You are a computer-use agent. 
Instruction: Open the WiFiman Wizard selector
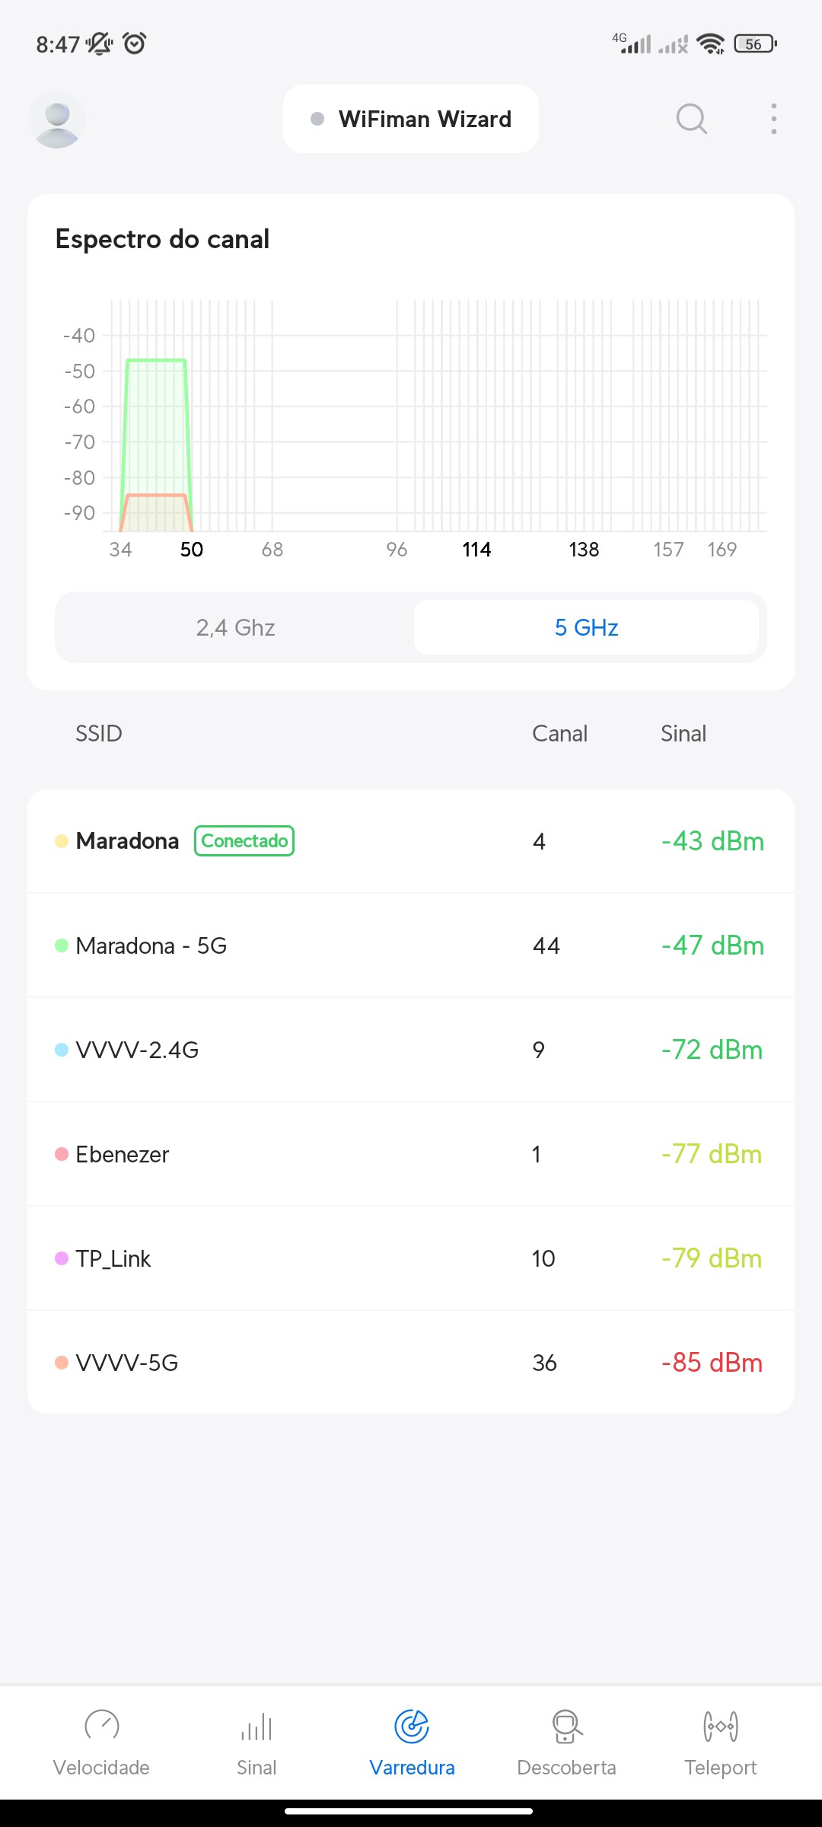(411, 120)
